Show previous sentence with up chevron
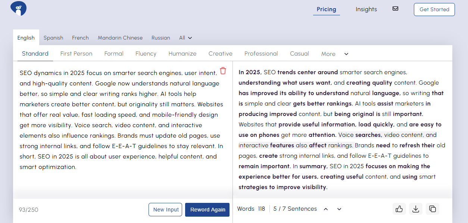468x223 pixels. 325,209
